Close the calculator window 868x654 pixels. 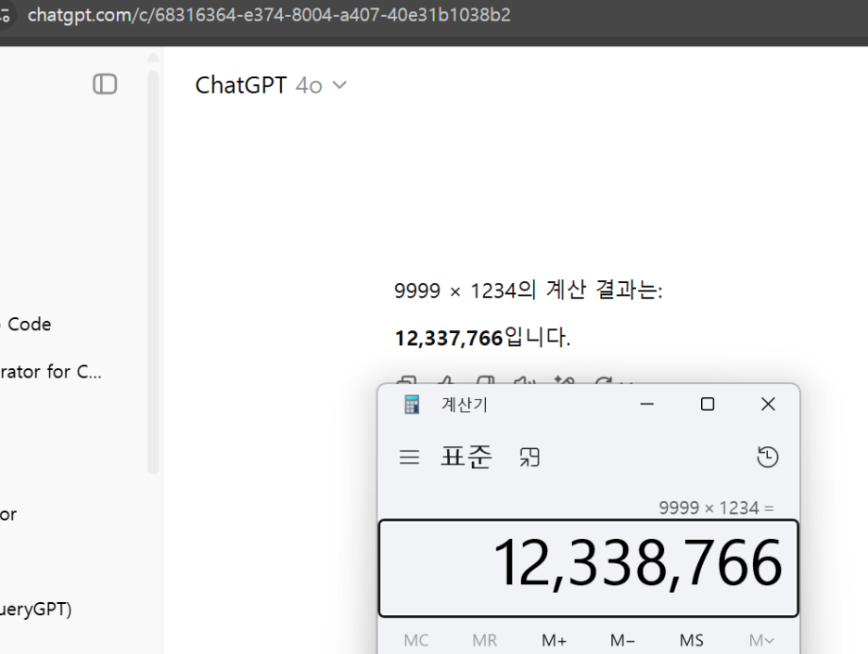pyautogui.click(x=768, y=404)
